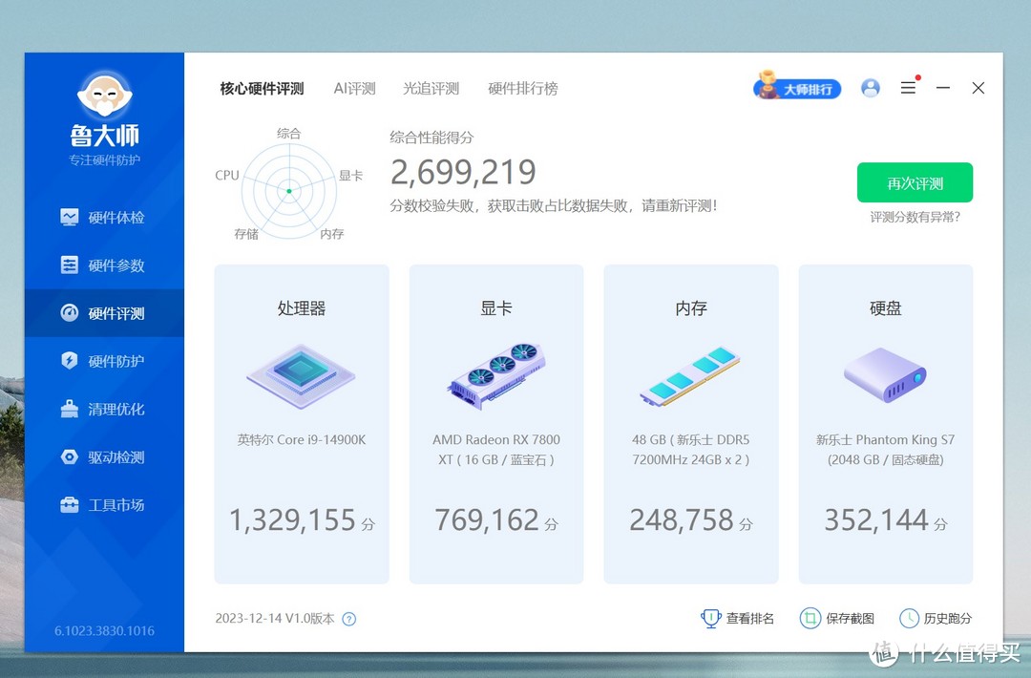Click the 综合性能得分 heading
The image size is (1031, 678).
tap(431, 138)
